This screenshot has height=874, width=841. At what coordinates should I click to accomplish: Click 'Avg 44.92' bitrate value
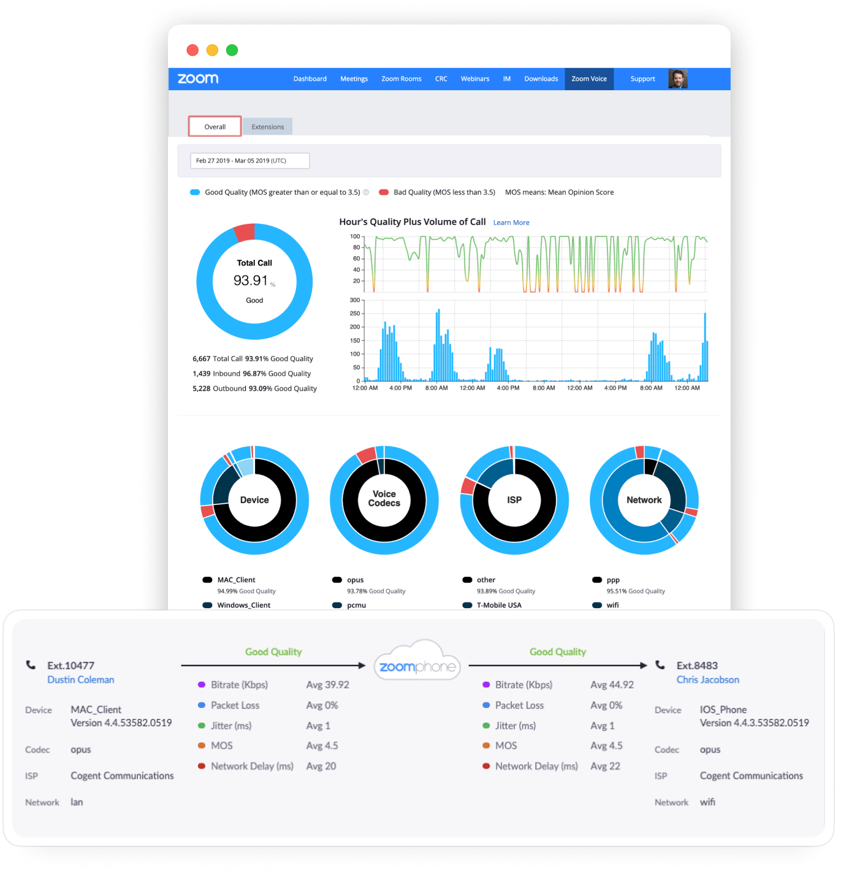[x=612, y=685]
